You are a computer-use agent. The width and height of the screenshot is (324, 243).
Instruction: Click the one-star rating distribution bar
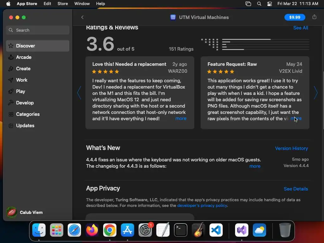tap(265, 50)
